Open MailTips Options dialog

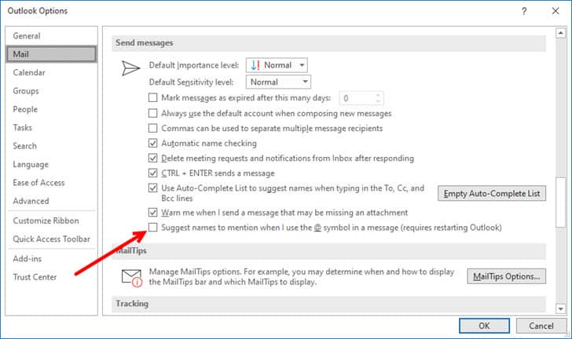506,277
